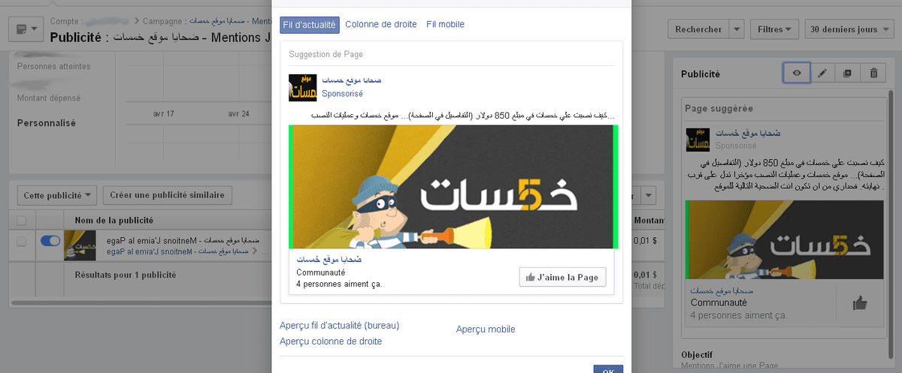Expand the Cette publicité dropdown
902x373 pixels.
tap(57, 195)
